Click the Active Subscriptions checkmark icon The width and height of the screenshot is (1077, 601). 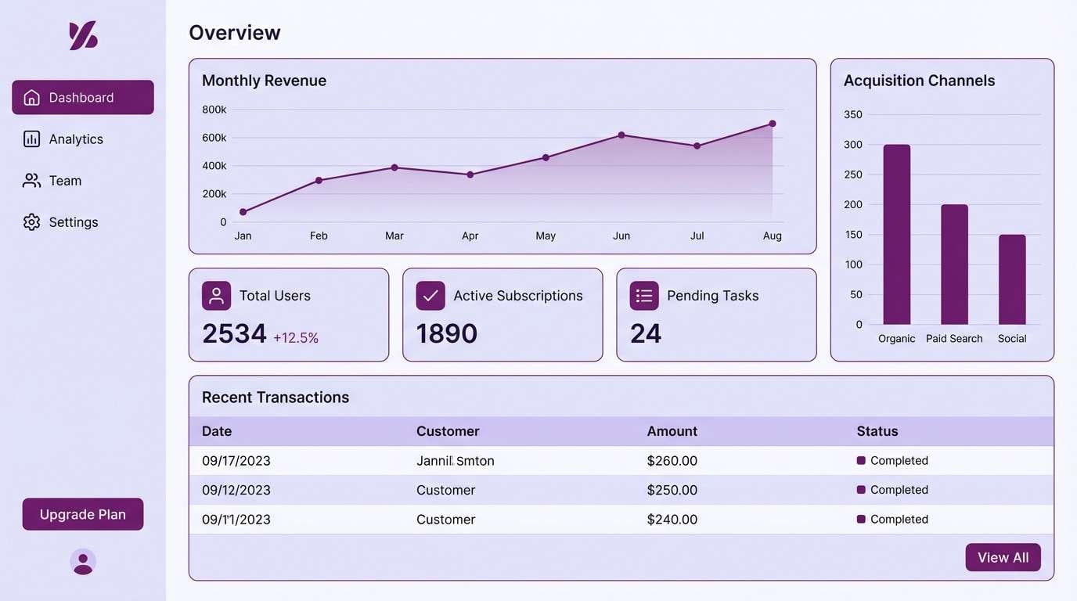pos(430,295)
